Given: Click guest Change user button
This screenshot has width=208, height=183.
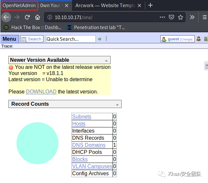Looking at the screenshot, I should [178, 39].
